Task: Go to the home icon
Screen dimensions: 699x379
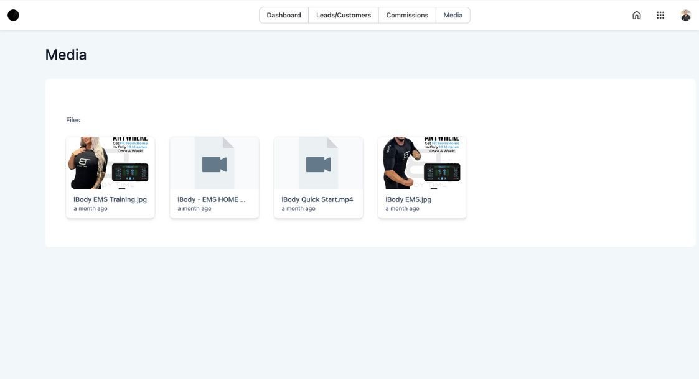Action: [636, 15]
